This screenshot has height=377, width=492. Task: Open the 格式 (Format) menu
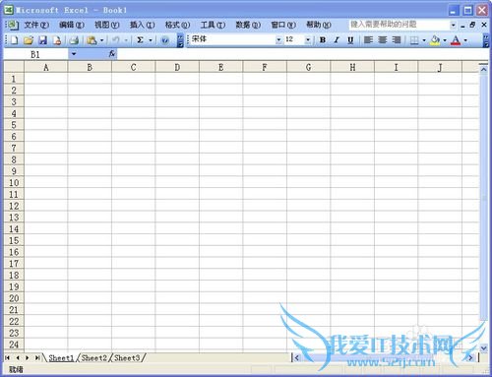click(x=177, y=25)
